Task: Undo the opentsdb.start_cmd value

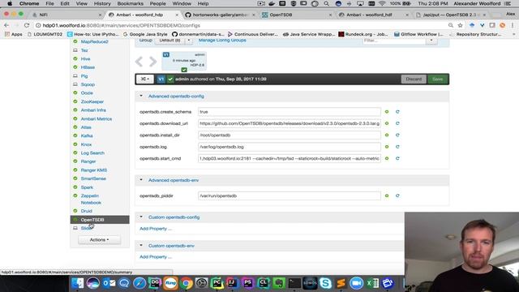Action: click(397, 159)
